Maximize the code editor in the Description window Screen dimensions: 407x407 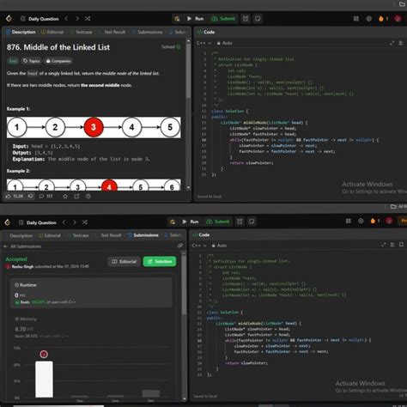click(x=392, y=43)
